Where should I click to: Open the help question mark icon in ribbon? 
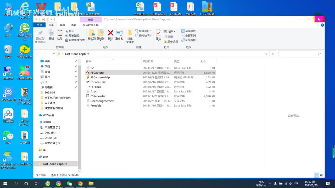pyautogui.click(x=322, y=25)
